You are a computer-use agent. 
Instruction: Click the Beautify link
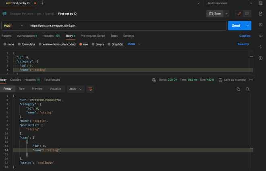[243, 44]
